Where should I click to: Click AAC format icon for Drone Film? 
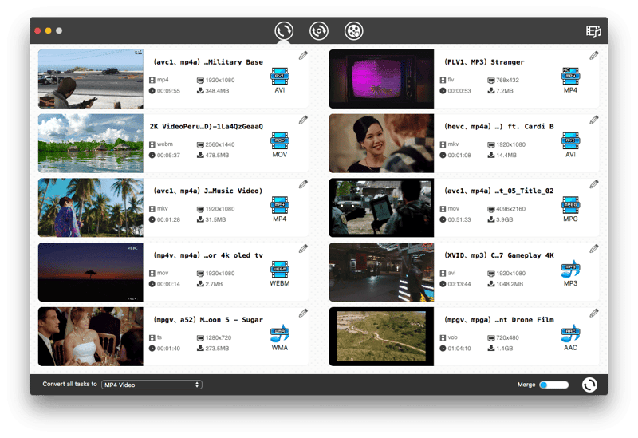570,335
